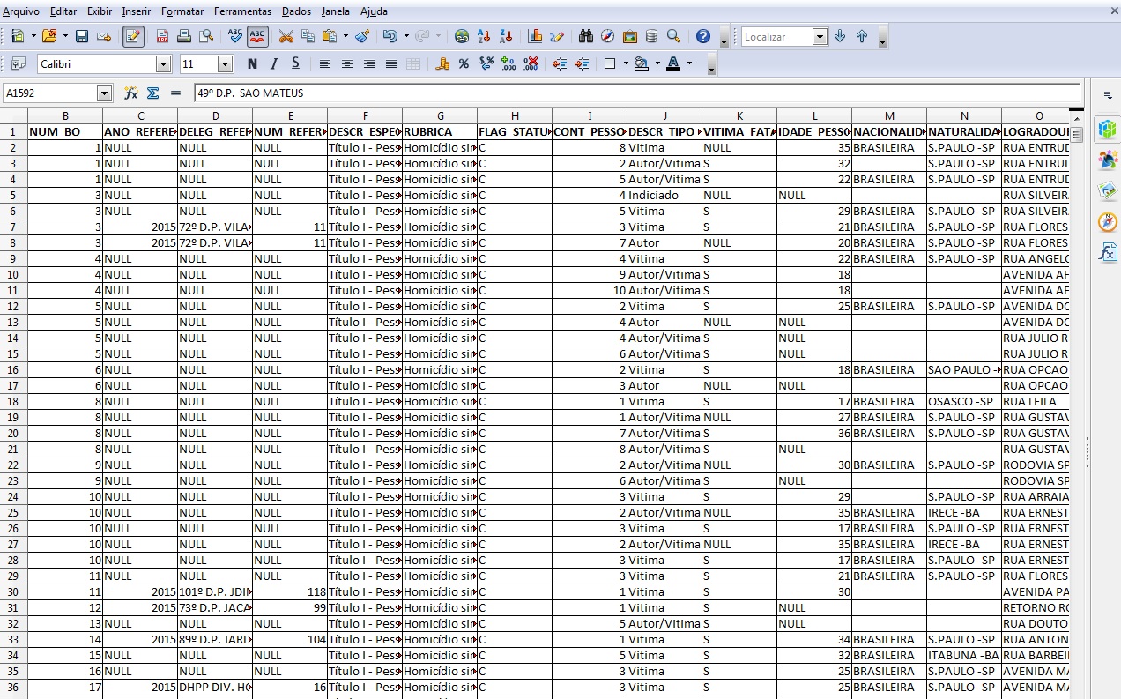
Task: Insert a chart using the chart icon
Action: pyautogui.click(x=535, y=36)
